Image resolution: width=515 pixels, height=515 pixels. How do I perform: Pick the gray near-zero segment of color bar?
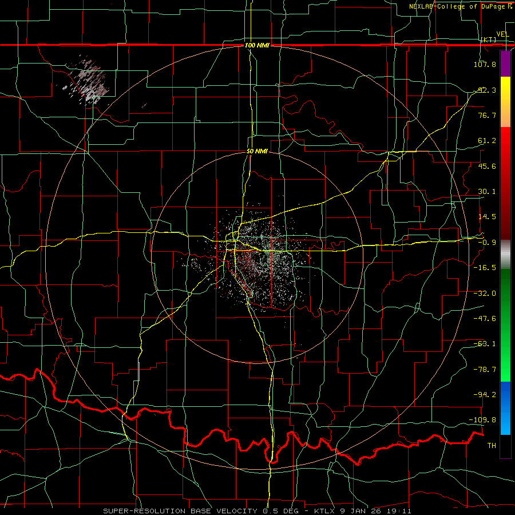[505, 254]
